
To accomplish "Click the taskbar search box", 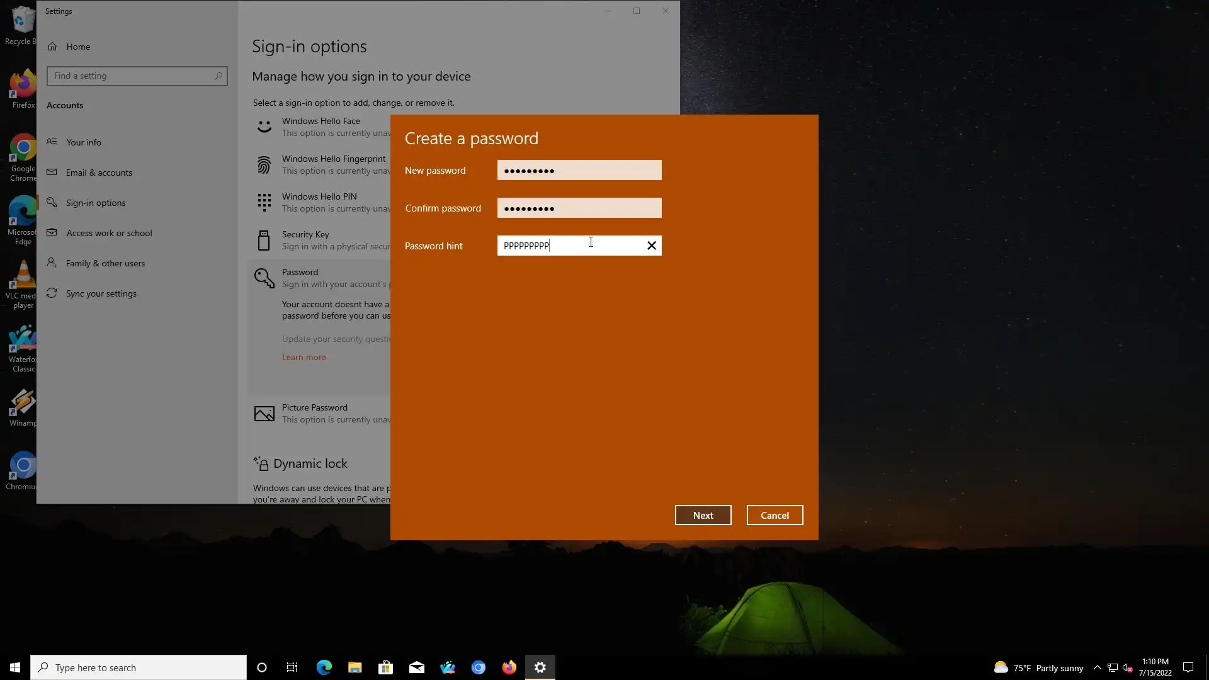I will [139, 667].
